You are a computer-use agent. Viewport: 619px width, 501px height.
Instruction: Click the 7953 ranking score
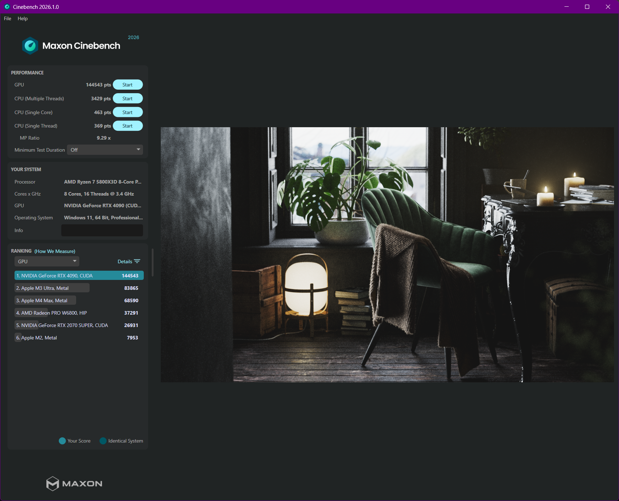tap(132, 338)
